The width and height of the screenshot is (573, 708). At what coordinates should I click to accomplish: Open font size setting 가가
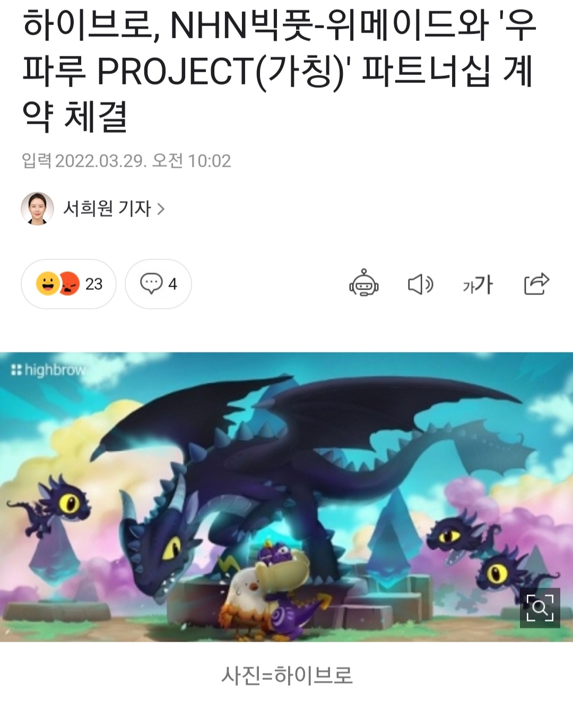[477, 285]
